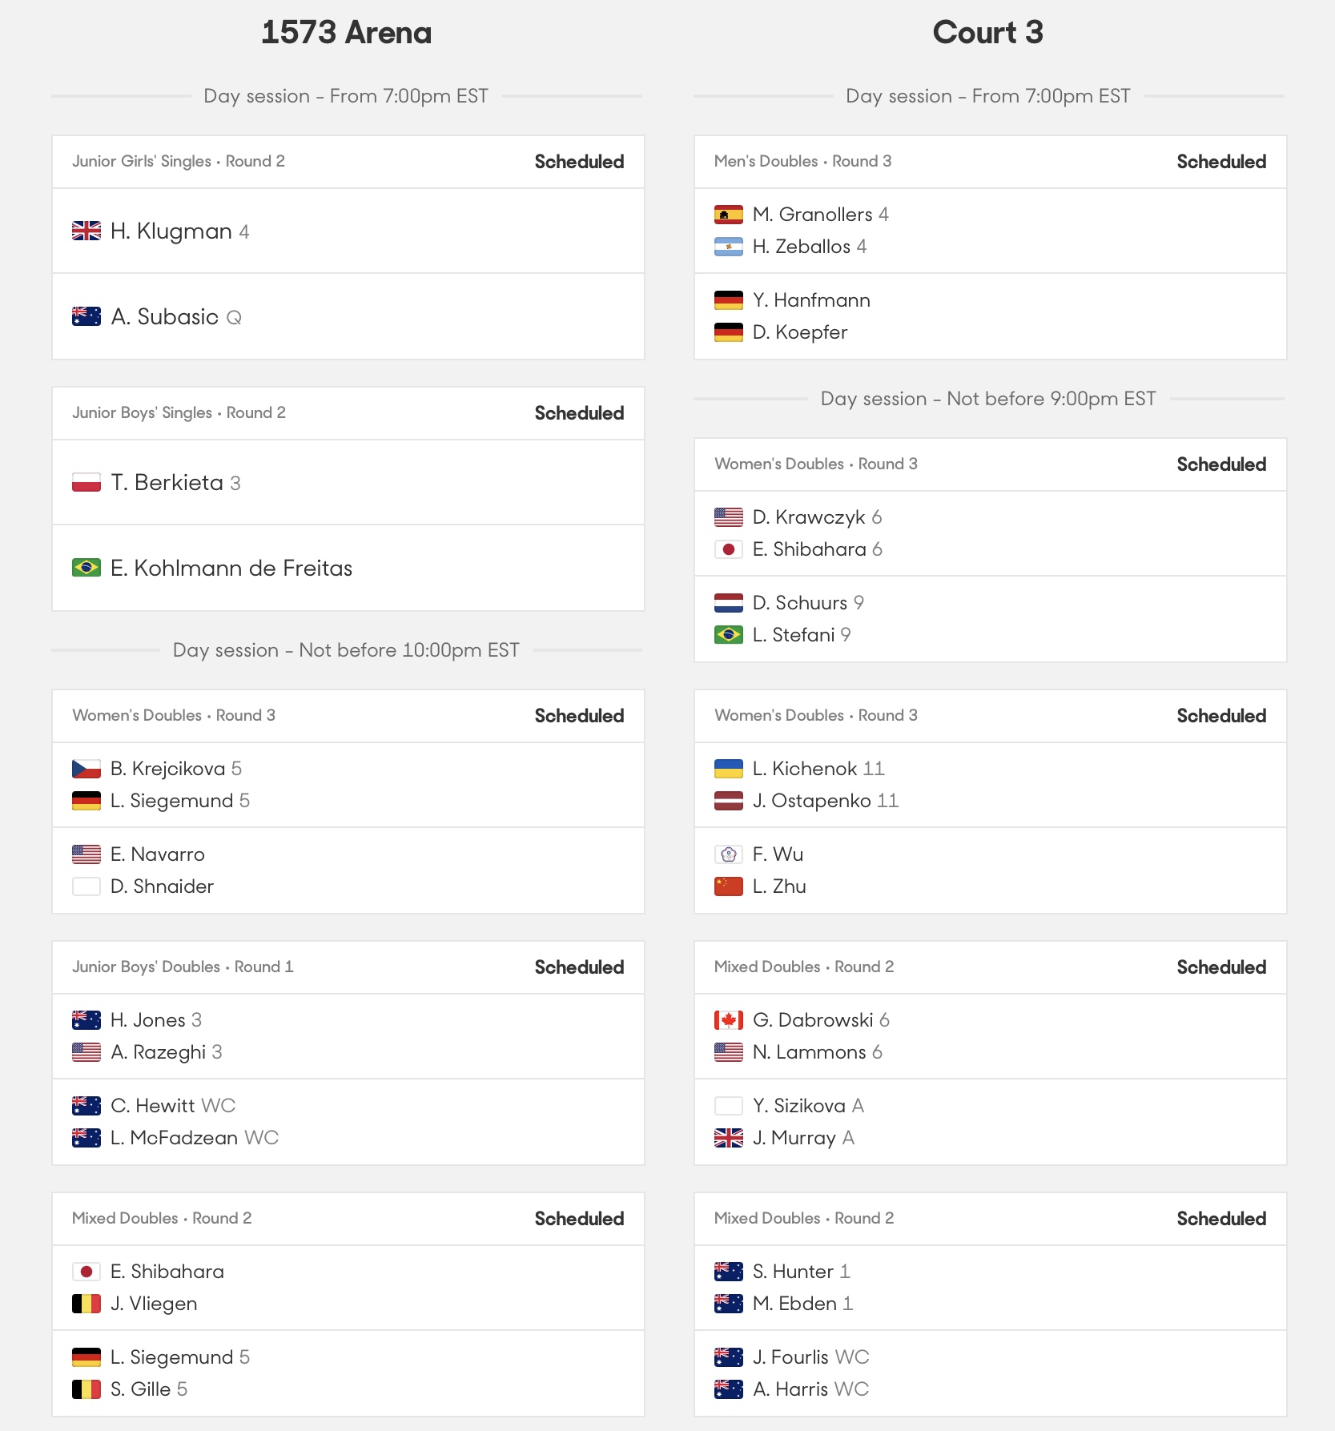Click Scheduled status of Junior Girls' Singles match
Viewport: 1335px width, 1431px height.
pos(579,162)
